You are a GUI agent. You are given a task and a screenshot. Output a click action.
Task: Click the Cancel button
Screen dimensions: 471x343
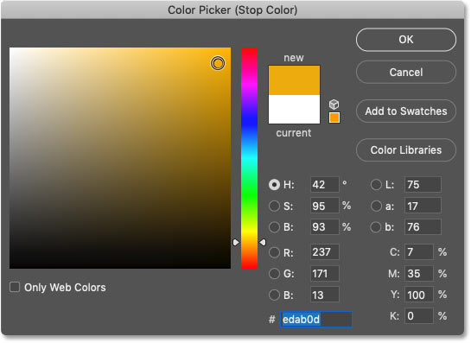click(x=406, y=72)
